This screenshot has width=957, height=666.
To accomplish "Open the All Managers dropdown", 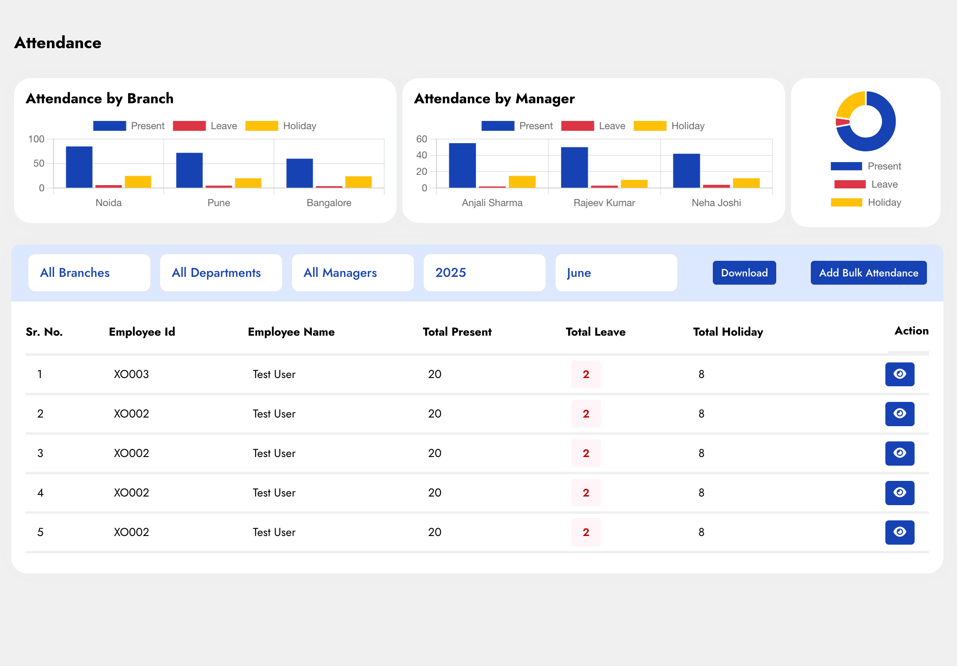I will [352, 273].
